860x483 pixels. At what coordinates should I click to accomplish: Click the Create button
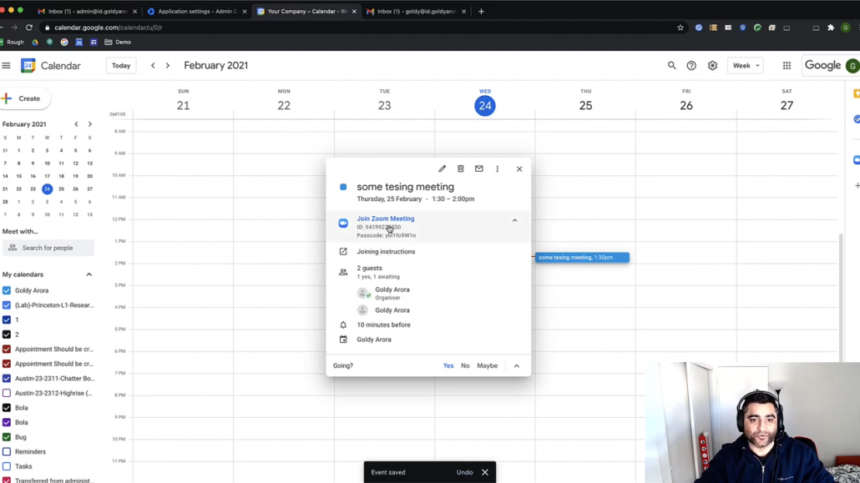25,98
